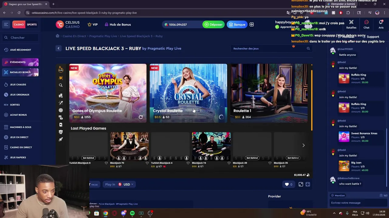Screen dimensions: 389x218
Task: Click the Déposer deposit button
Action: (x=214, y=25)
